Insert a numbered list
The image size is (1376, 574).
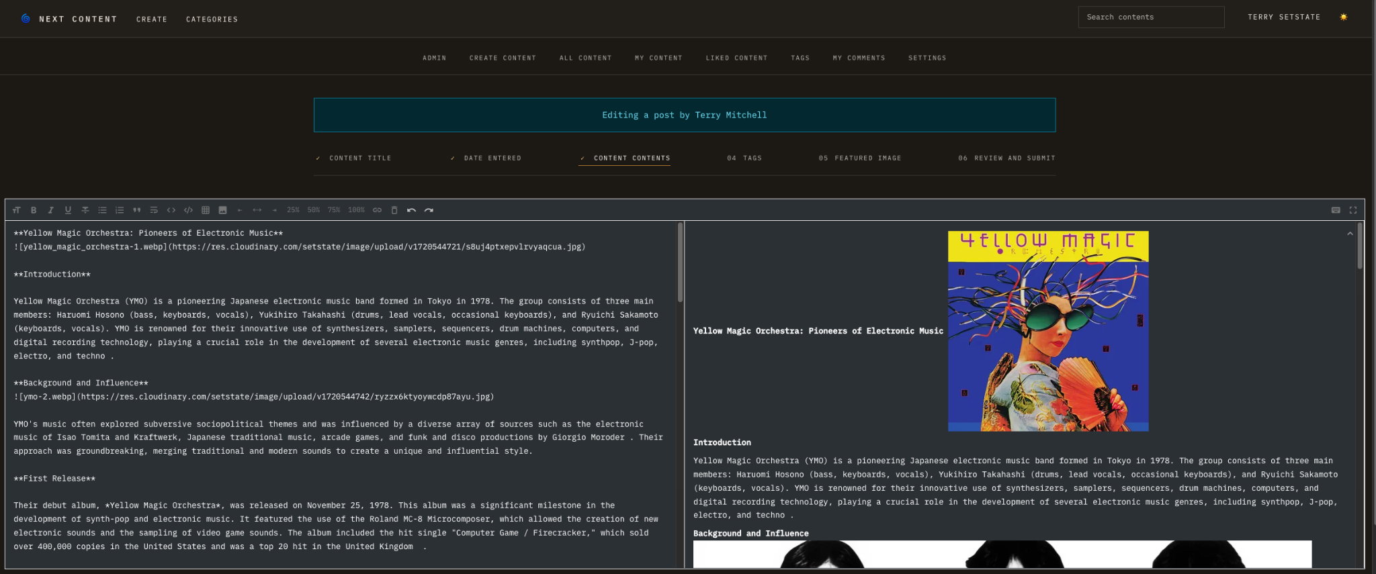tap(120, 210)
